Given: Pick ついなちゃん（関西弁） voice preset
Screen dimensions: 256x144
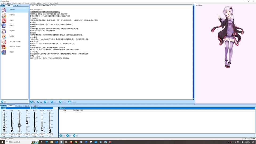Looking at the screenshot, I should (x=4, y=47).
